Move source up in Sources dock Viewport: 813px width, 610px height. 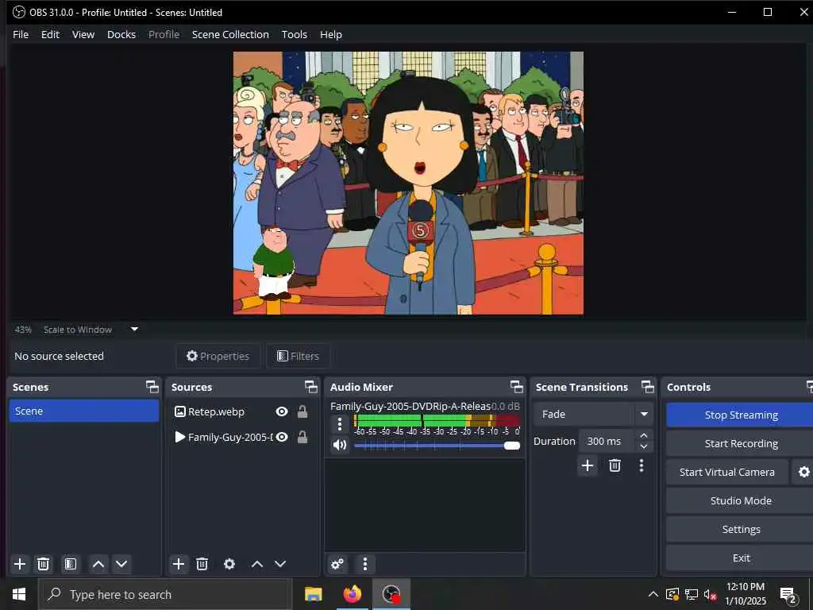point(257,564)
